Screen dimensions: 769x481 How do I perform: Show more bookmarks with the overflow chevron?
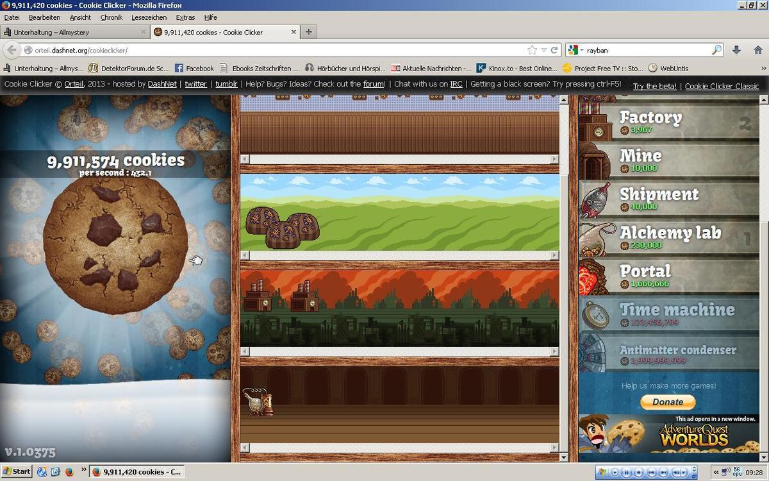[763, 68]
